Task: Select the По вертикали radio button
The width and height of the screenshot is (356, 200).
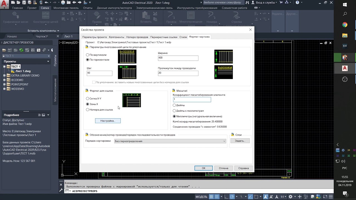Action: coord(88,55)
